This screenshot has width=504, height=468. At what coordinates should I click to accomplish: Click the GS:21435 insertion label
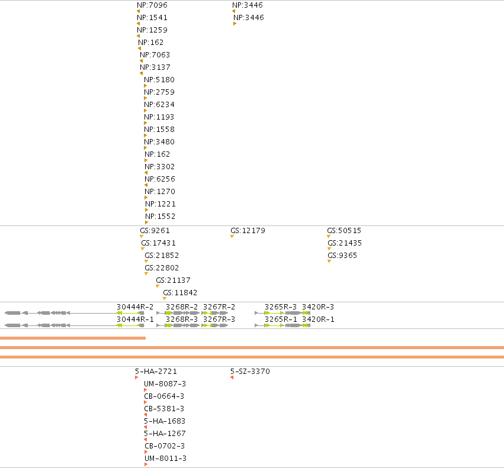pos(345,243)
